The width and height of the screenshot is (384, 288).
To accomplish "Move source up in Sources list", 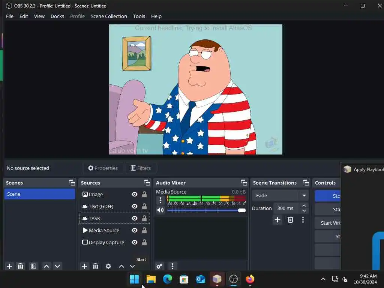I will 121,266.
